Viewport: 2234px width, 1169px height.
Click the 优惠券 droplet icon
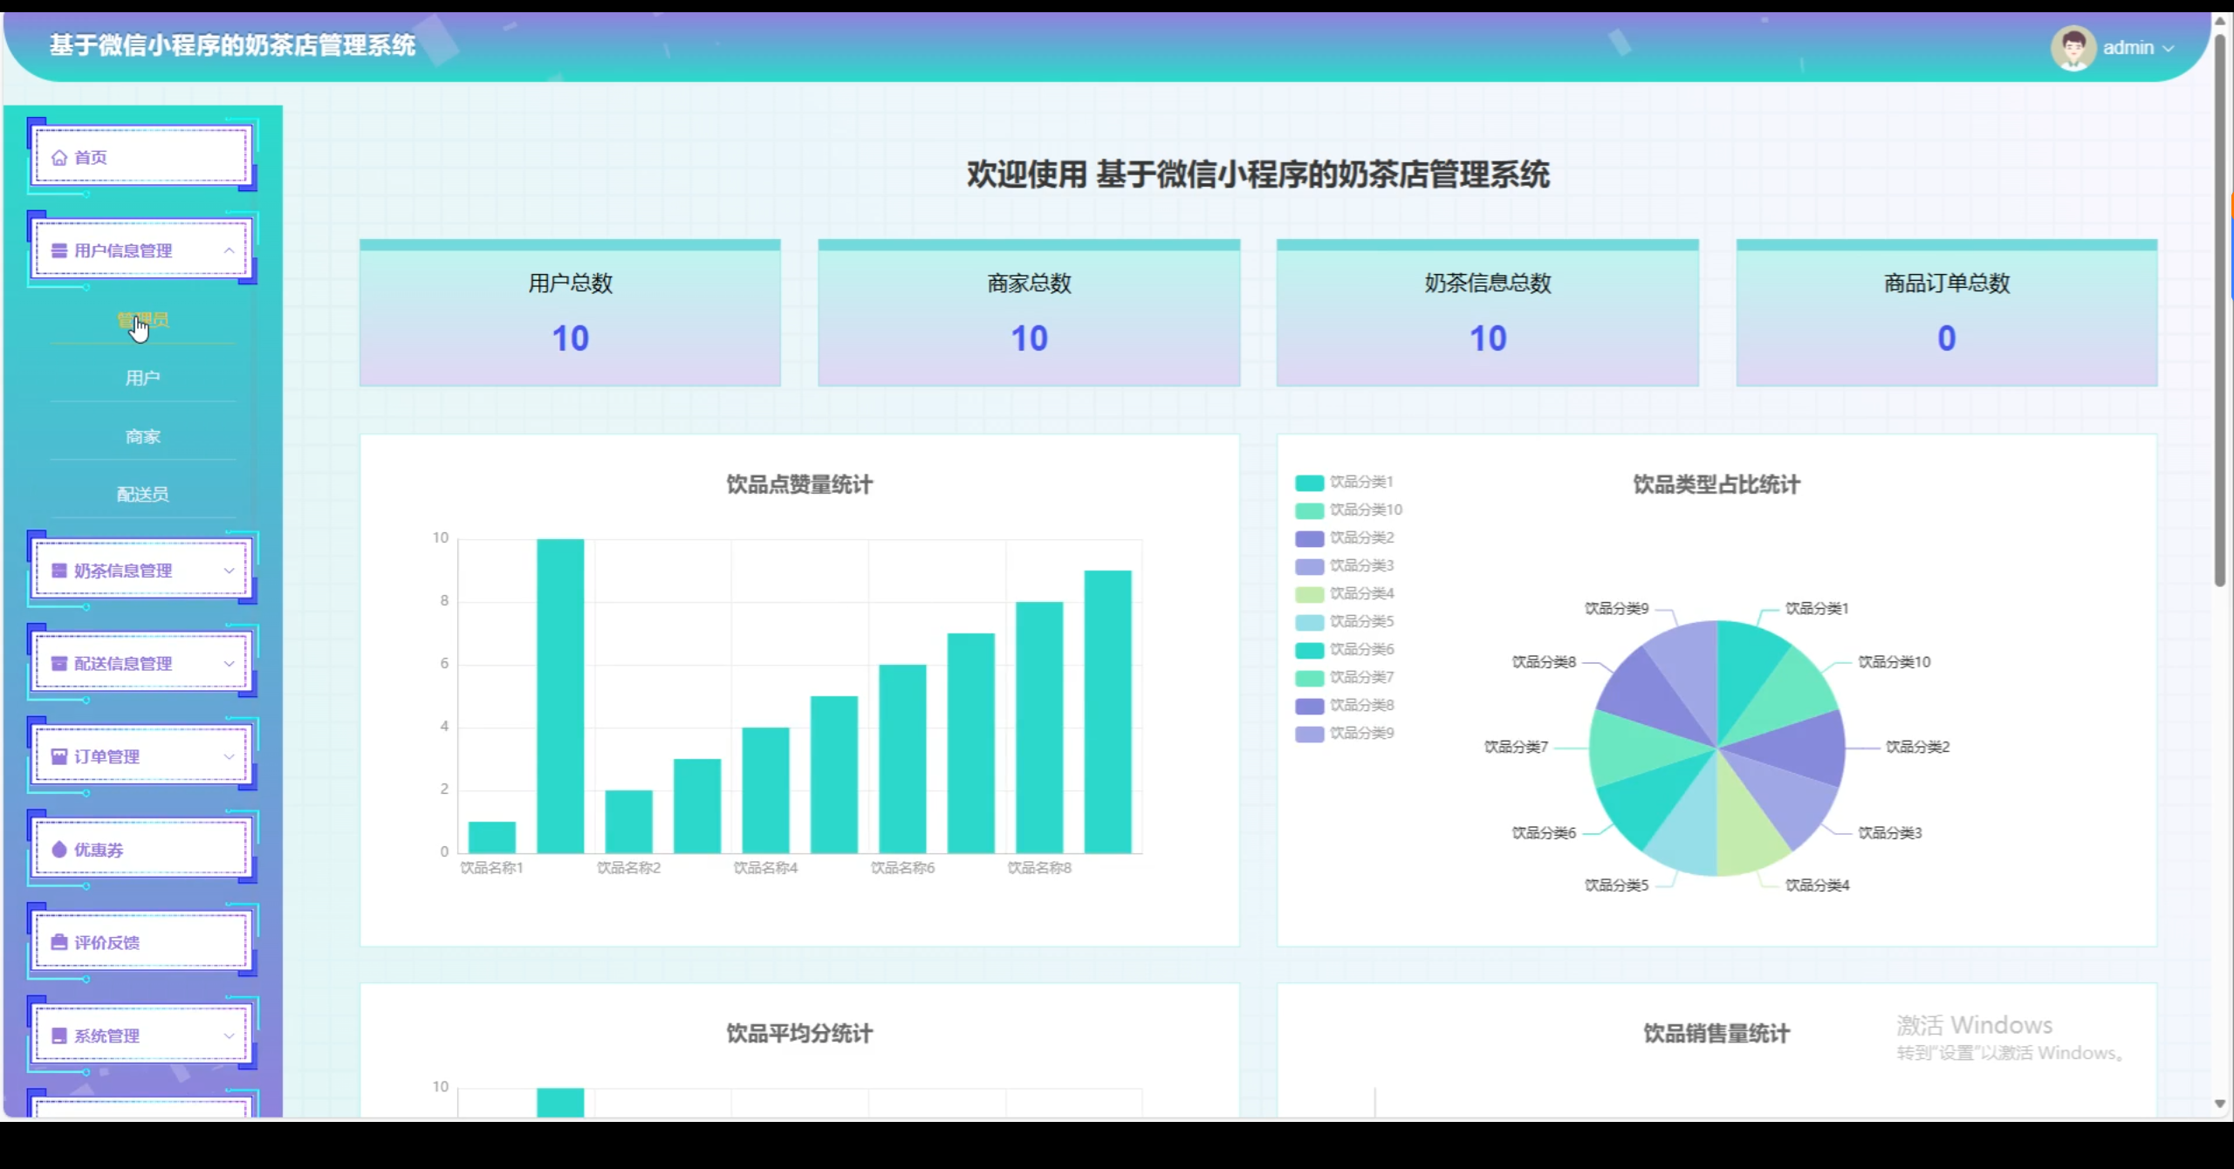point(59,850)
